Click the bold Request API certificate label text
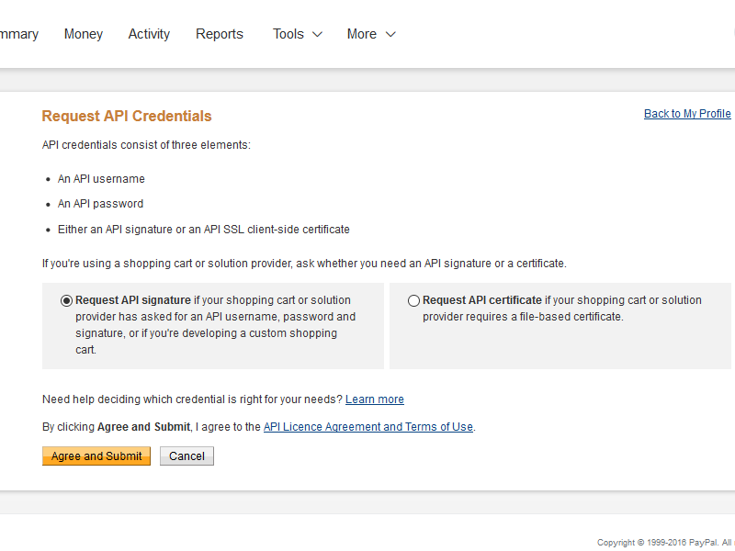Viewport: 735px width, 551px height. tap(482, 300)
